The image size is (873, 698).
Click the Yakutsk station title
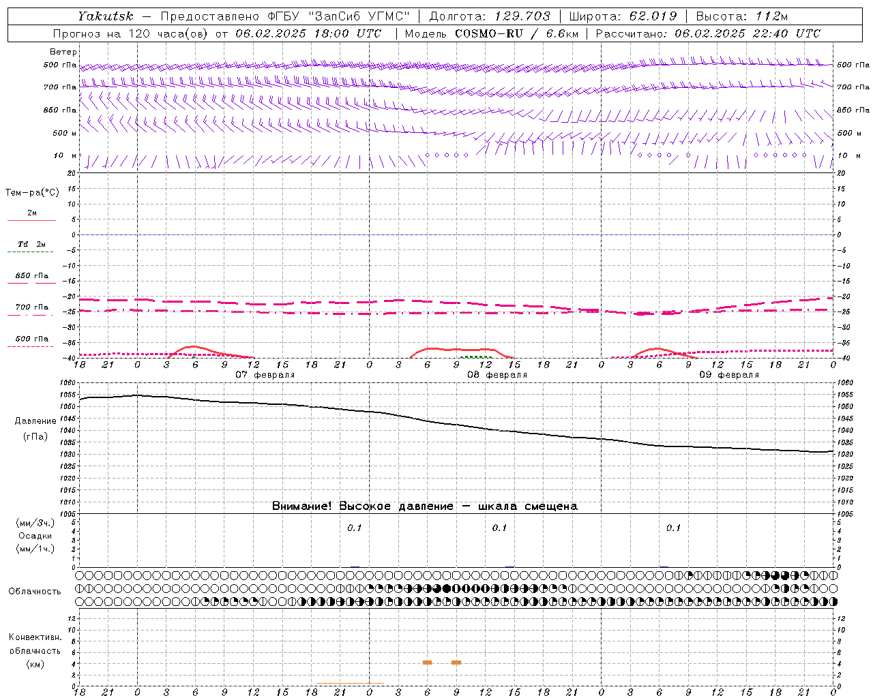[x=105, y=16]
